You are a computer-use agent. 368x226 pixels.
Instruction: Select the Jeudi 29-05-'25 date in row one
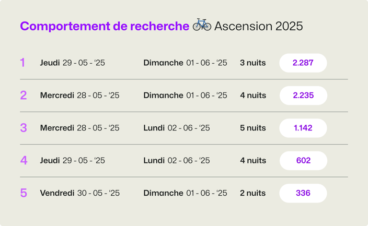73,63
